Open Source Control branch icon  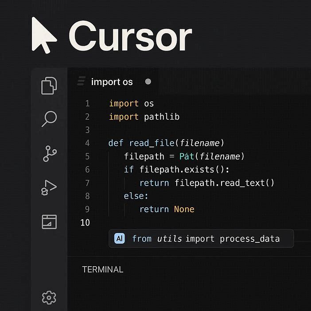tap(50, 154)
